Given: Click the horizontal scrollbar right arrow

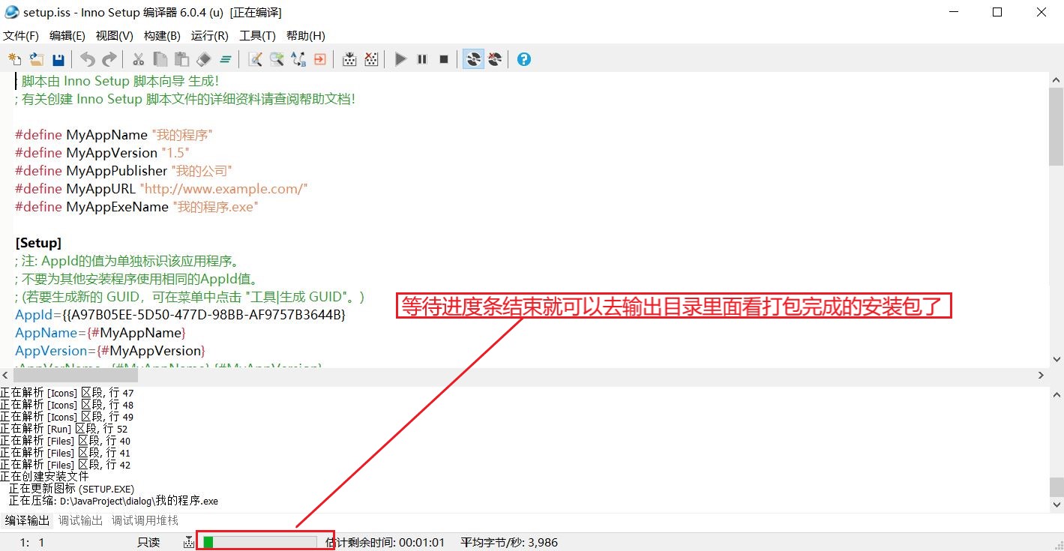Looking at the screenshot, I should (1041, 375).
